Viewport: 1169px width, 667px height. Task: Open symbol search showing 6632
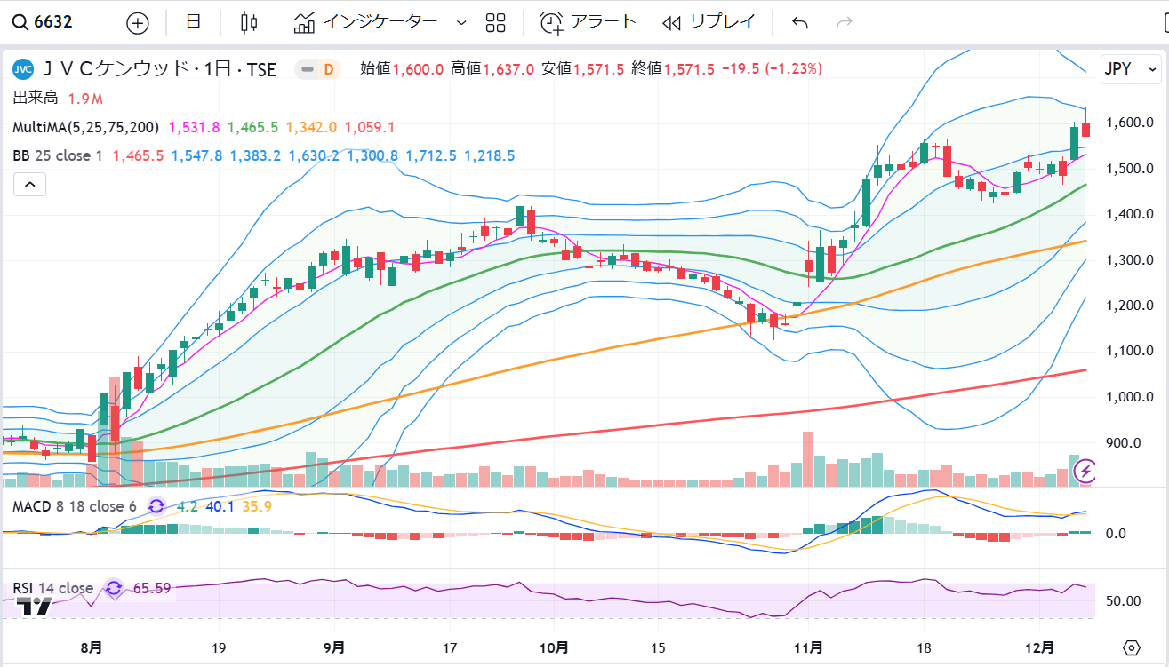point(53,22)
